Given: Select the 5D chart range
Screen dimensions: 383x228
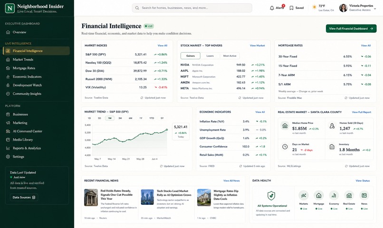Looking at the screenshot, I should [99, 118].
